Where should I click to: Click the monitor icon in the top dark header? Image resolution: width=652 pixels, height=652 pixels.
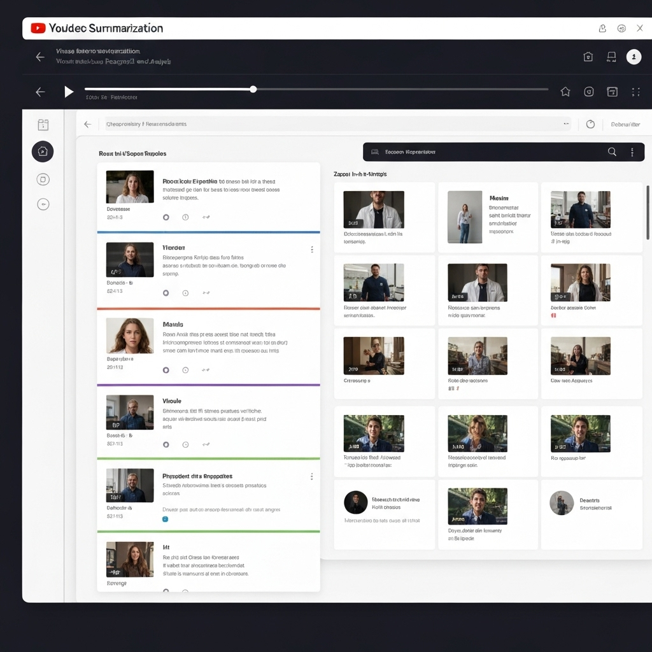coord(611,57)
